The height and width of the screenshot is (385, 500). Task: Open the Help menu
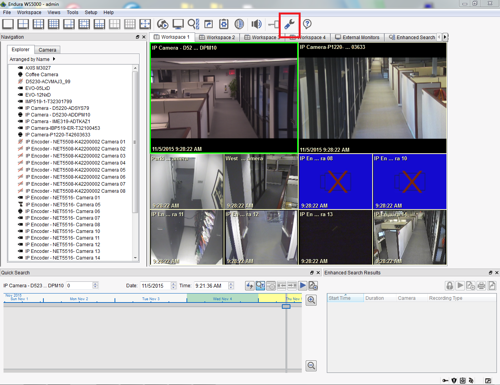coord(108,12)
